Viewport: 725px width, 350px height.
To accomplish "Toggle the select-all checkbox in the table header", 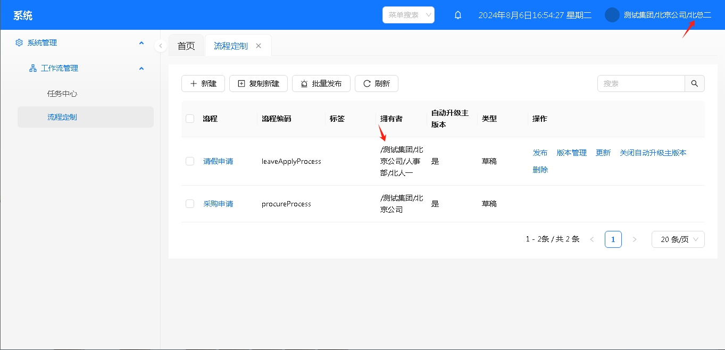I will [190, 119].
